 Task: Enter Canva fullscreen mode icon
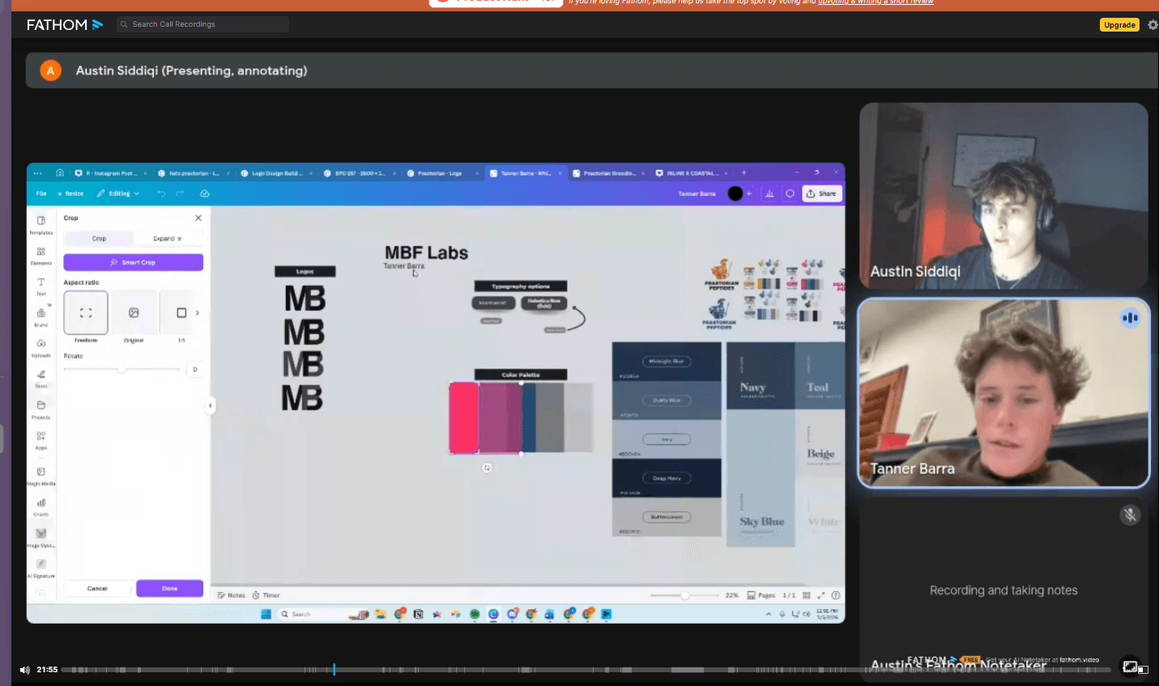(x=821, y=595)
